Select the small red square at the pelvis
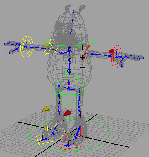Screen dimensions: 149x157 [68, 84]
